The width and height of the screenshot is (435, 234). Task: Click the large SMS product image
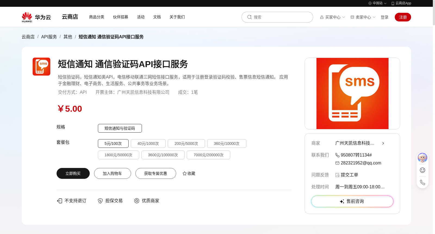click(352, 93)
